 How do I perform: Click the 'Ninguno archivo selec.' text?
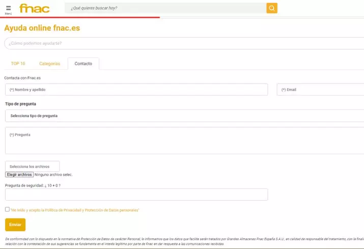(53, 175)
